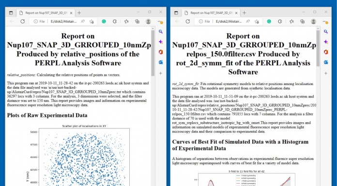Open the Outlook icon in the right sidebar

tap(326, 62)
